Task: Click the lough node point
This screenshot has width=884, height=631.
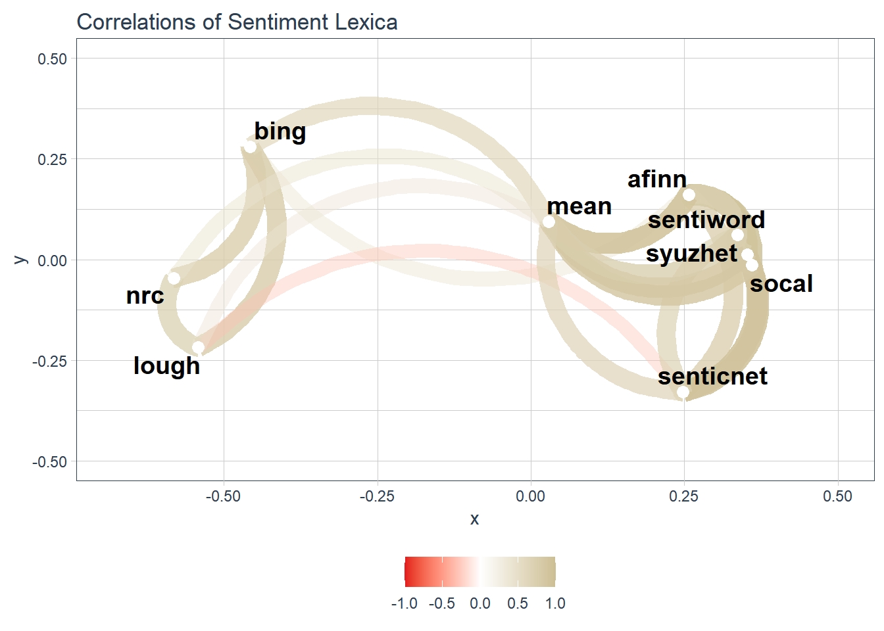Action: click(198, 347)
